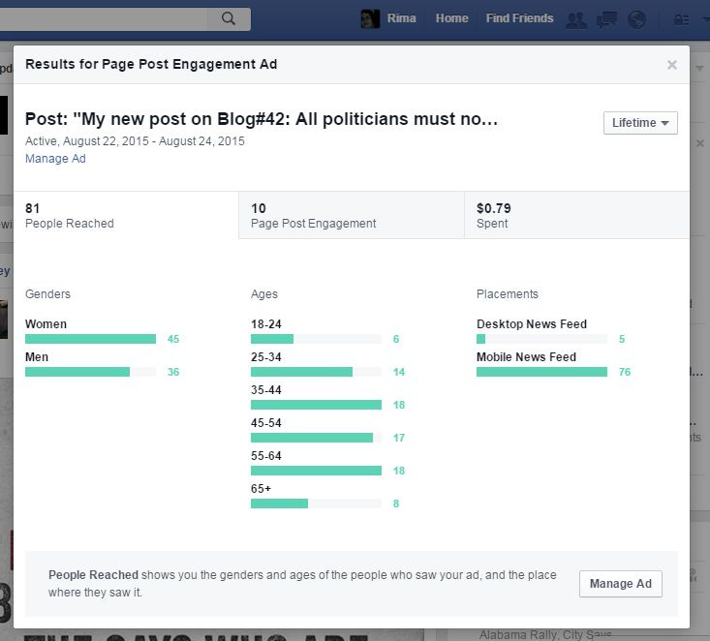Click the value 76 for Mobile News Feed

pyautogui.click(x=625, y=372)
